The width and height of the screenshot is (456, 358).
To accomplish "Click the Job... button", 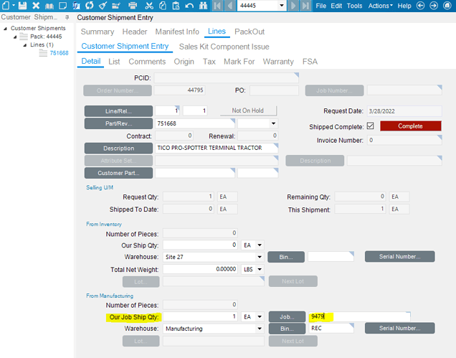I will (x=287, y=316).
